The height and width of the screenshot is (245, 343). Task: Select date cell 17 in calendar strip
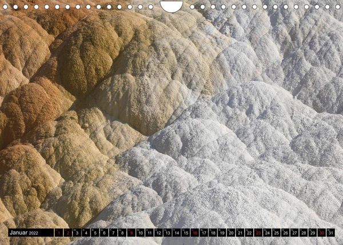[x=204, y=233]
